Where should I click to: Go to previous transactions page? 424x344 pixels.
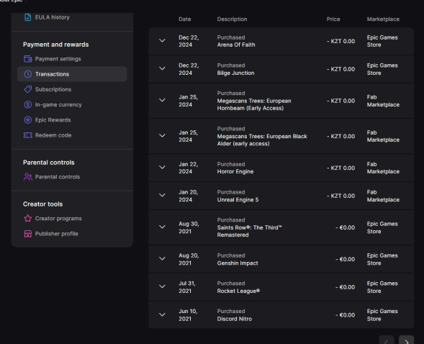coord(387,340)
